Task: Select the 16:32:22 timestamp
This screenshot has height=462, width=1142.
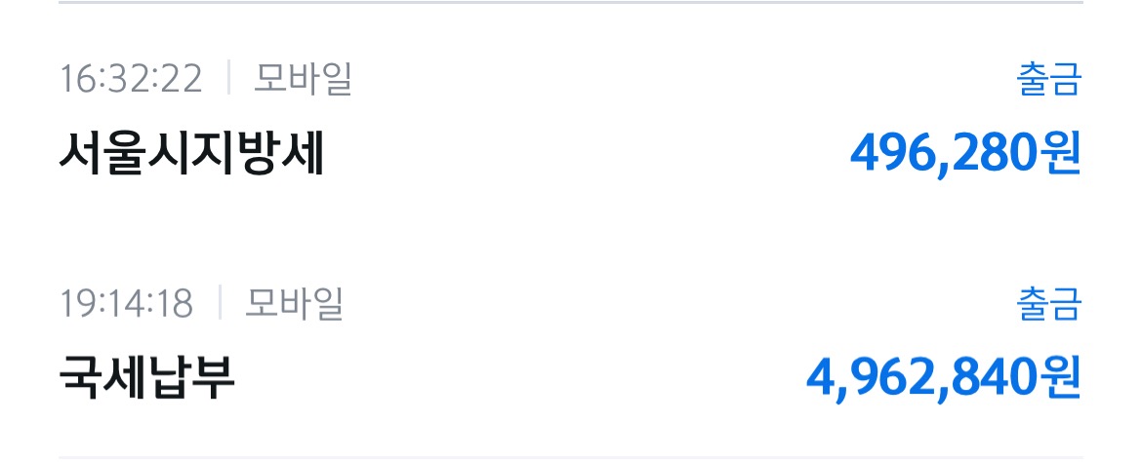Action: click(131, 79)
